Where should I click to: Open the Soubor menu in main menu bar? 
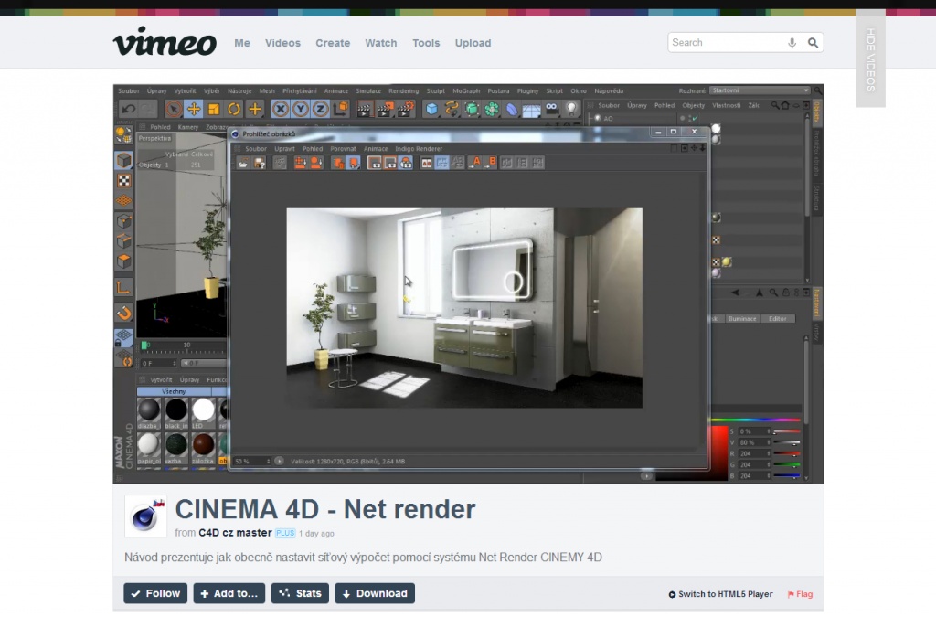128,91
